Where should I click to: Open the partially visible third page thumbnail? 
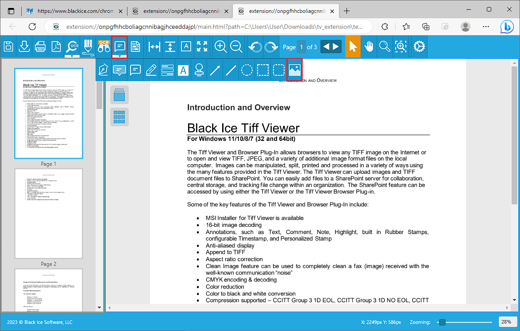pyautogui.click(x=48, y=290)
